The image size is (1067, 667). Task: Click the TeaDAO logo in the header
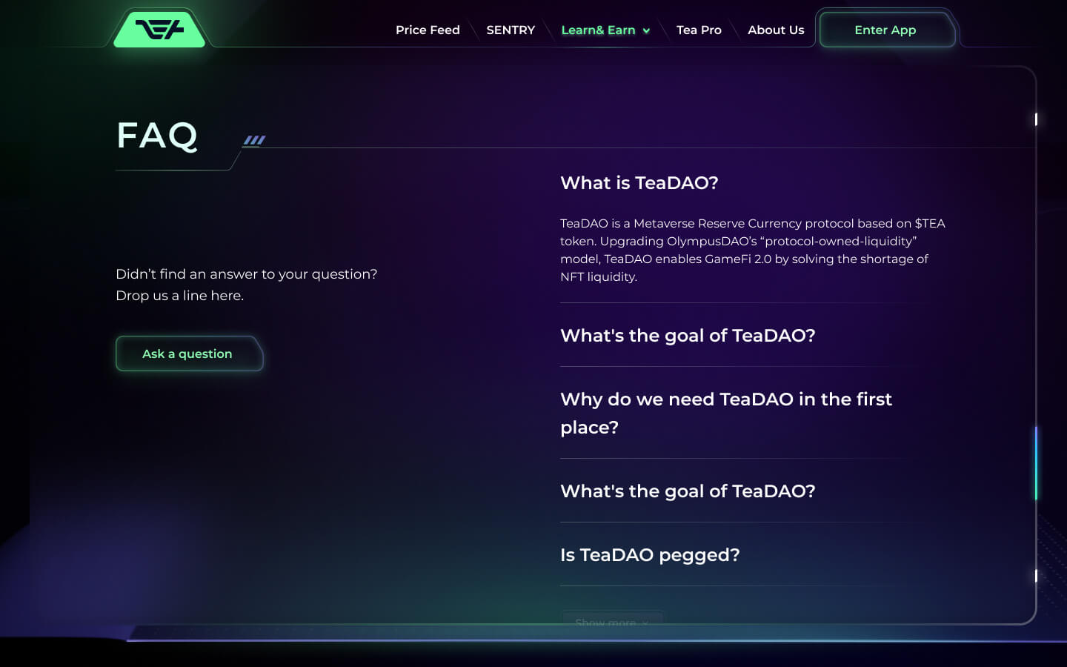tap(159, 30)
